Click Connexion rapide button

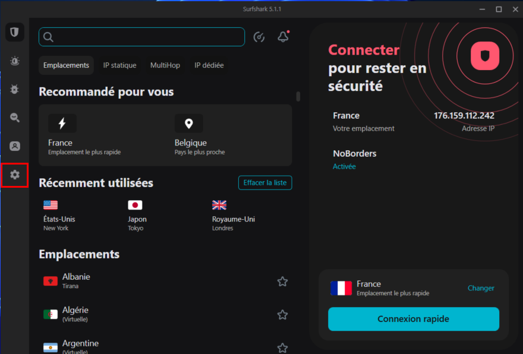[414, 319]
